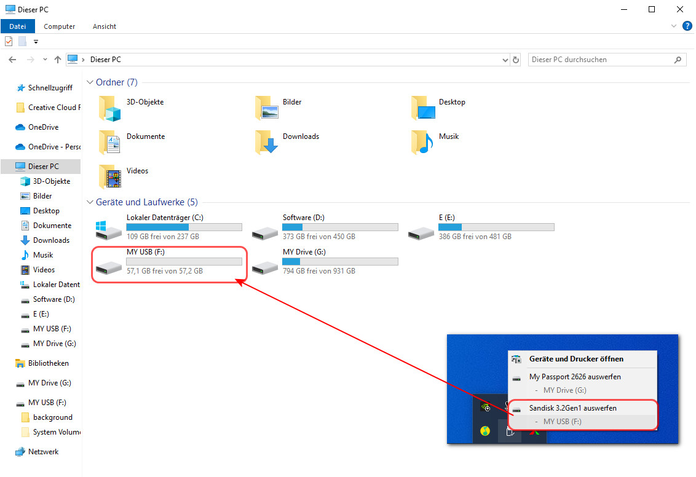Open the recent locations dropdown arrow
Screen dimensions: 696x477
(45, 60)
